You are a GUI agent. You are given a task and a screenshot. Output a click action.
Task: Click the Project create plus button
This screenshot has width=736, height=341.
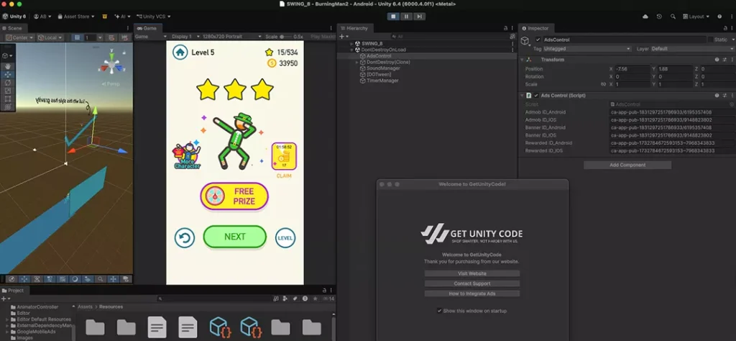pos(4,299)
